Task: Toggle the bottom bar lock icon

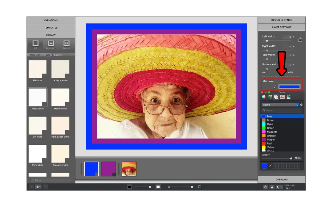Action: (x=272, y=187)
